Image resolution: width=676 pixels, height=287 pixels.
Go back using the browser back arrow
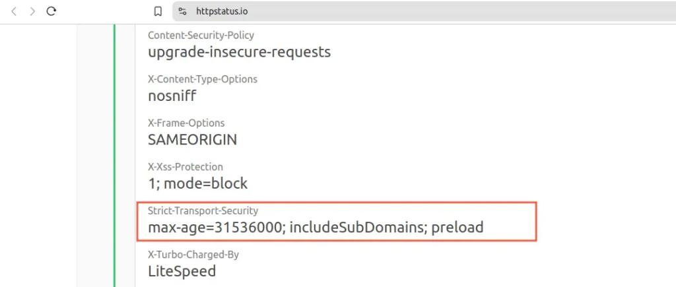pyautogui.click(x=14, y=12)
